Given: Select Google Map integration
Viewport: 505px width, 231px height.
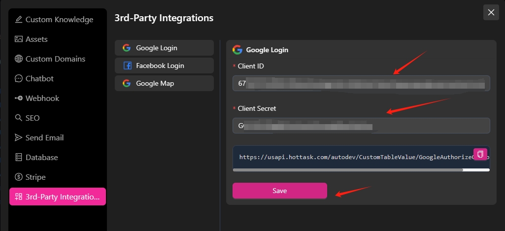Looking at the screenshot, I should tap(164, 83).
